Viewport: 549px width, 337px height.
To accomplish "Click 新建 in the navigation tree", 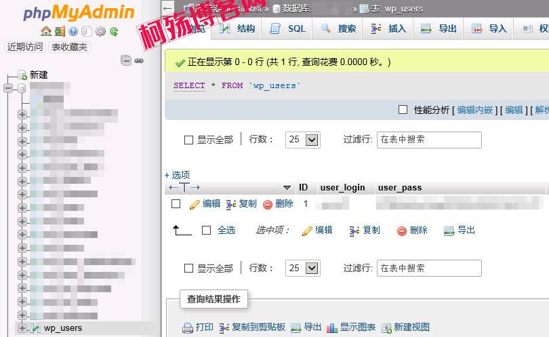I will (39, 75).
